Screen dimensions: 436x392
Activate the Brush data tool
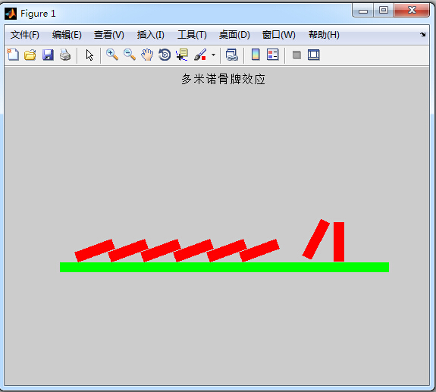pos(200,55)
